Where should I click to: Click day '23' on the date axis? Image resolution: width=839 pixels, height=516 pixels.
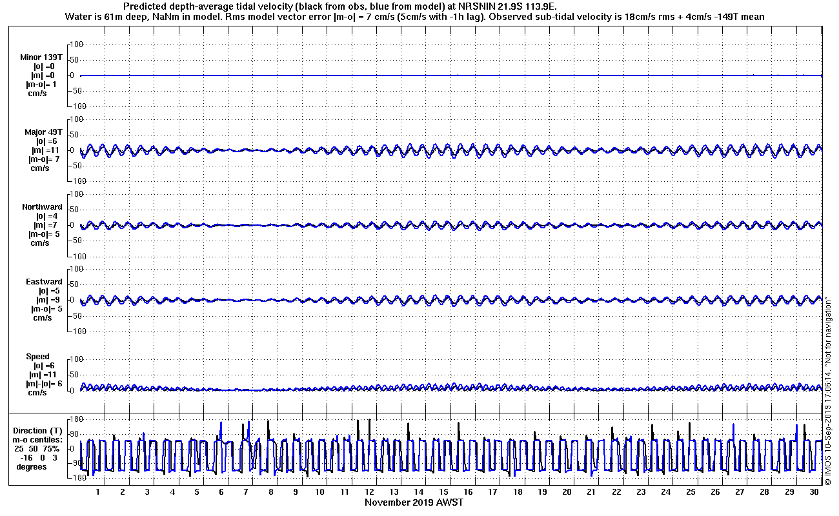[641, 492]
